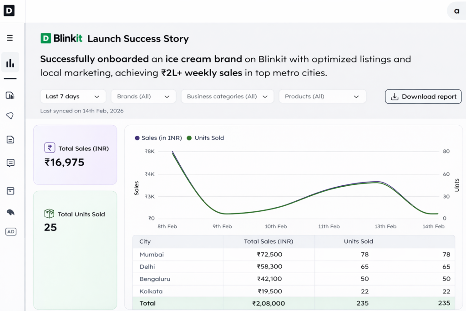Screen dimensions: 466x311
Task: Click the calendar window sidebar icon
Action: (x=10, y=191)
